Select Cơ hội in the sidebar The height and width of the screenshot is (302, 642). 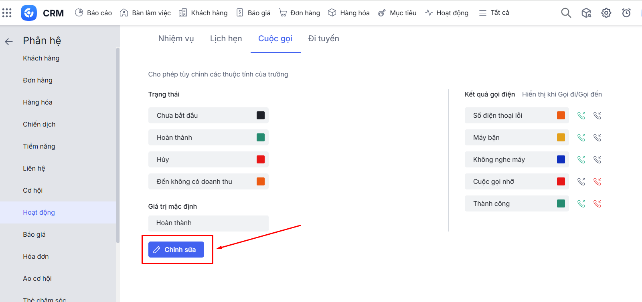pyautogui.click(x=33, y=190)
